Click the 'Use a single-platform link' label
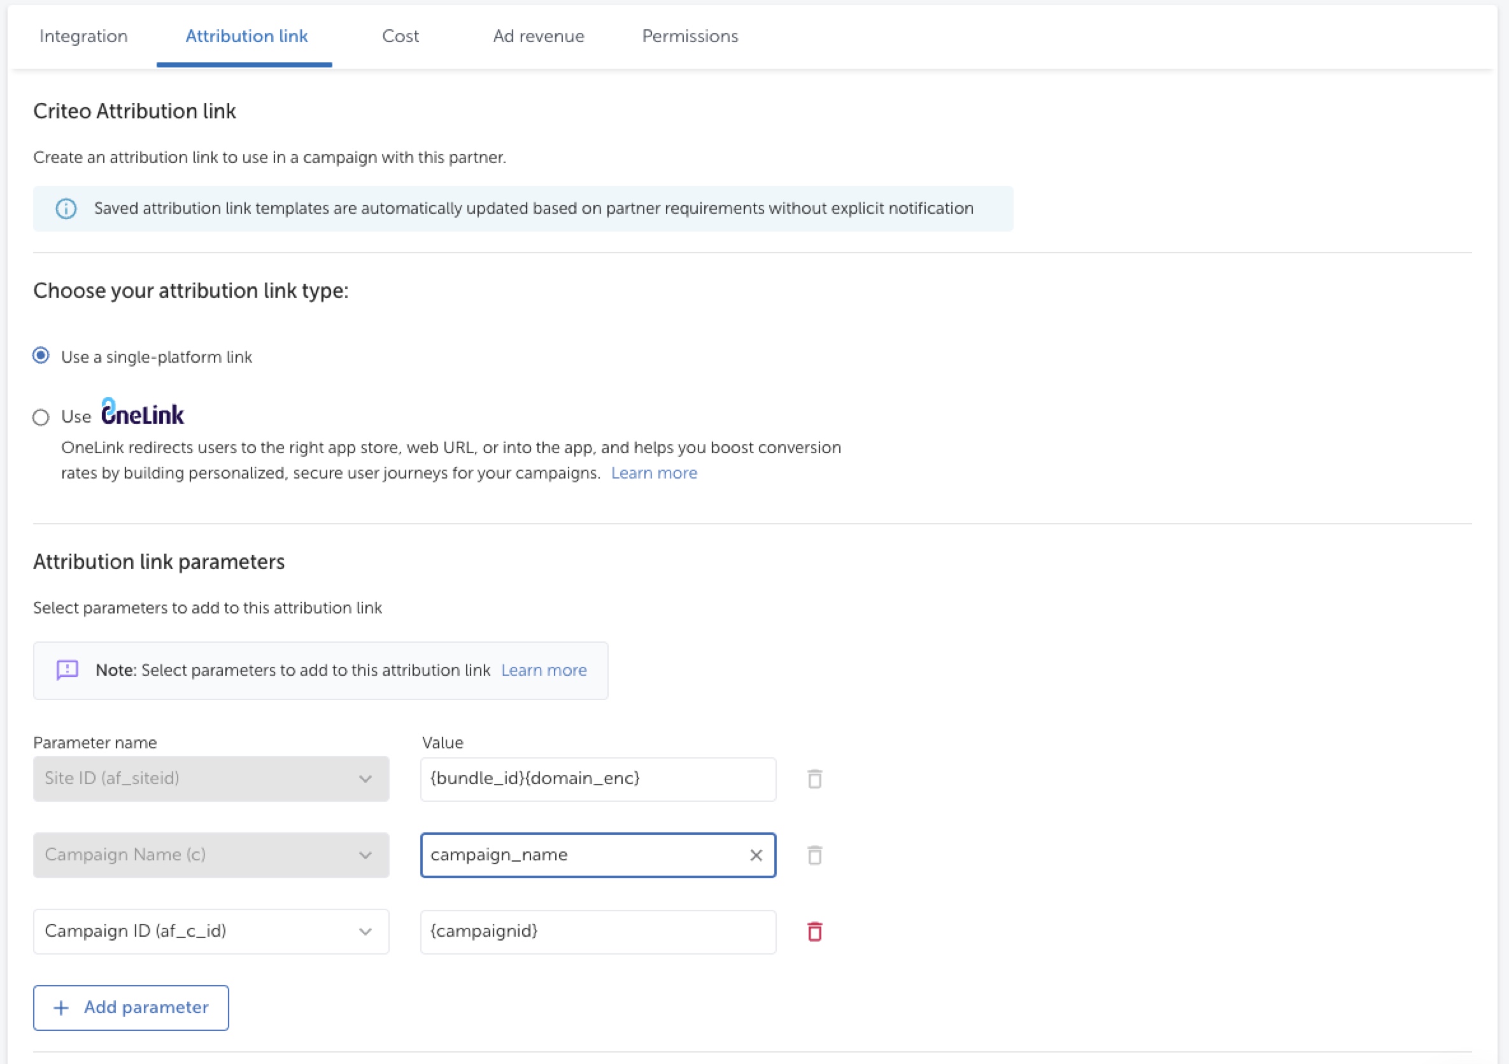This screenshot has width=1509, height=1064. click(x=157, y=356)
